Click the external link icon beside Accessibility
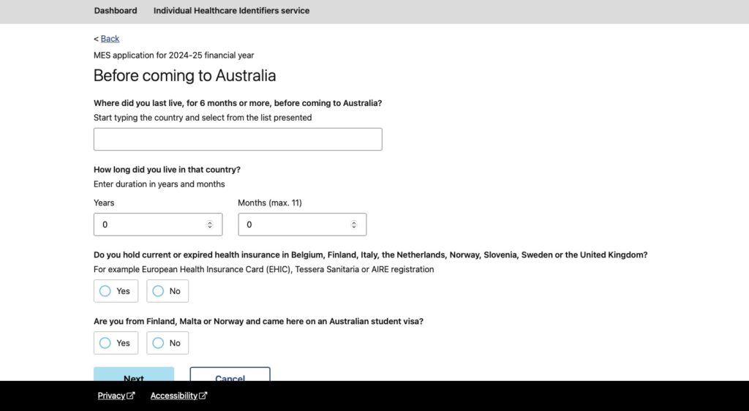Viewport: 749px width, 411px height. 203,396
